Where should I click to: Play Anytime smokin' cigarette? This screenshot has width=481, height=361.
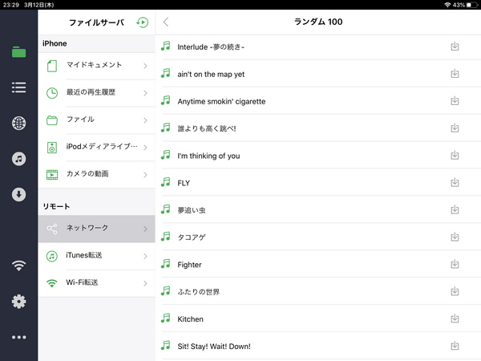[x=318, y=101]
